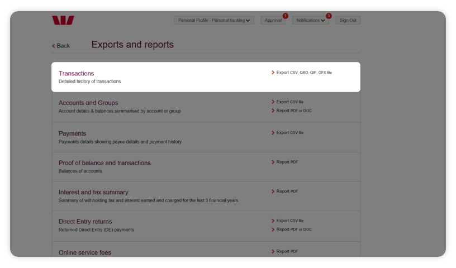Export CSV file for Accounts and Groups
This screenshot has width=456, height=268.
point(289,102)
